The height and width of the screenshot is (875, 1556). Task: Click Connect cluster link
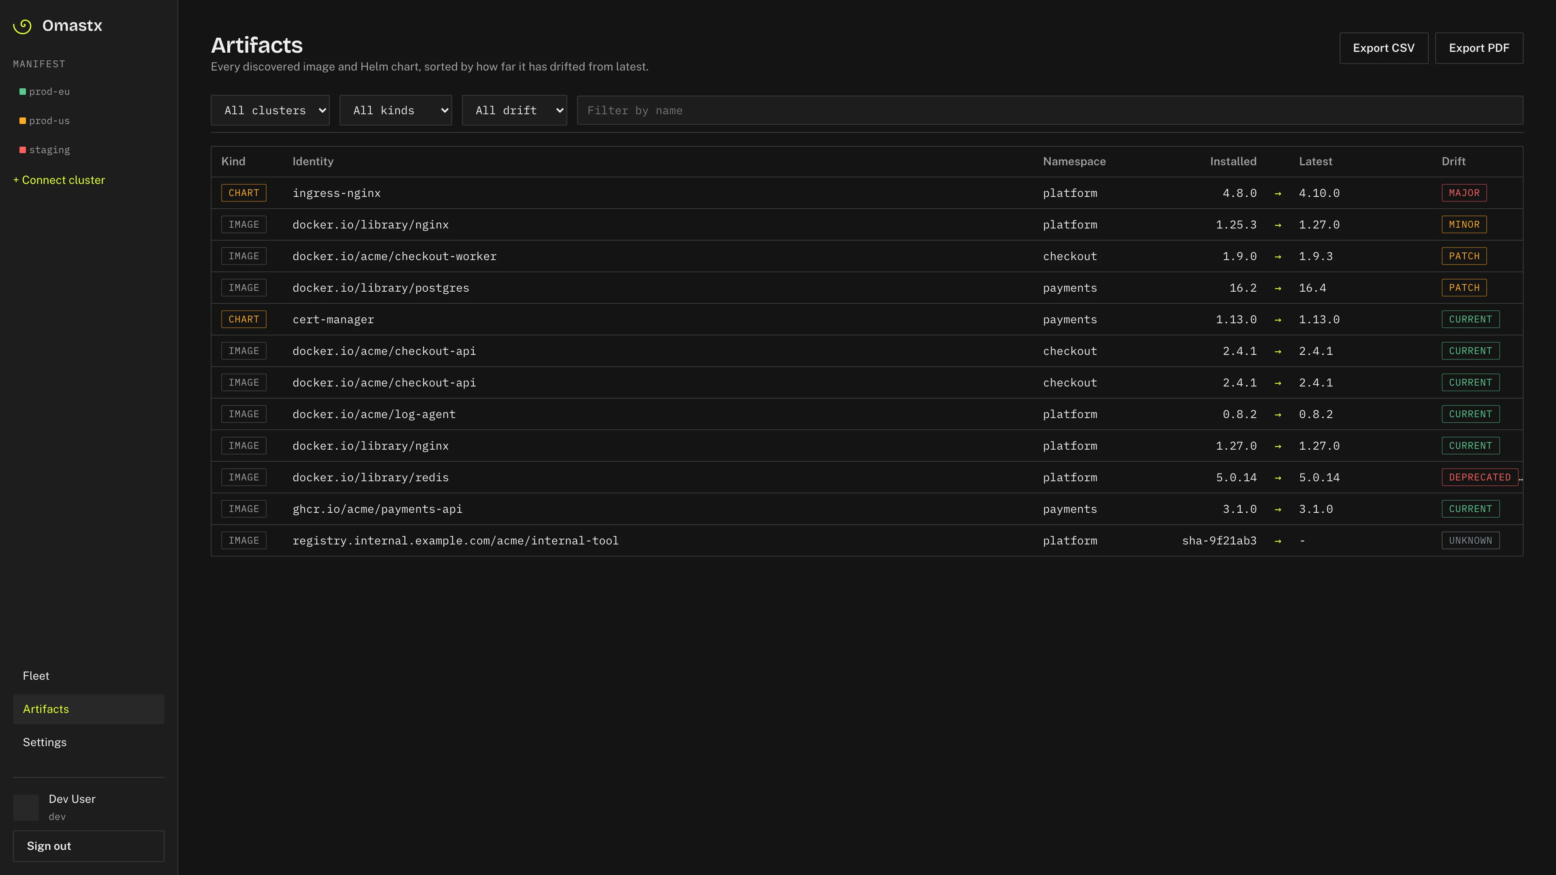tap(59, 180)
